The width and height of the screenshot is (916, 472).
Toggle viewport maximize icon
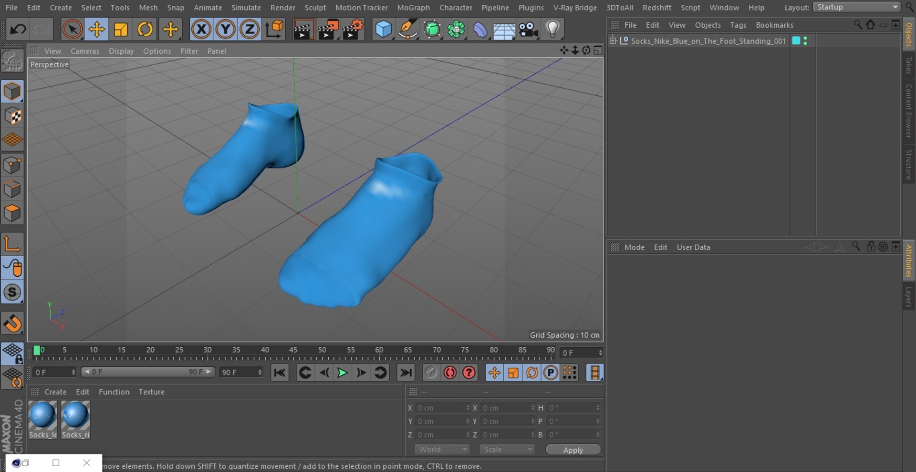point(598,50)
